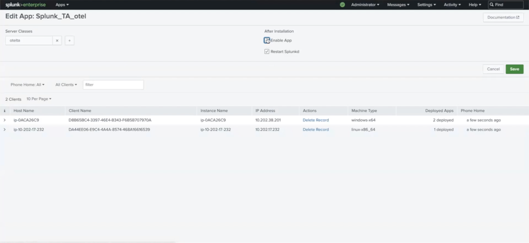Toggle the Restart Splunkd checkbox
Screen dimensions: 529x243
coord(267,51)
